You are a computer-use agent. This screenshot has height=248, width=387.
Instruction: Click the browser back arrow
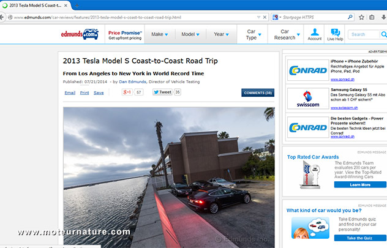click(x=2, y=17)
